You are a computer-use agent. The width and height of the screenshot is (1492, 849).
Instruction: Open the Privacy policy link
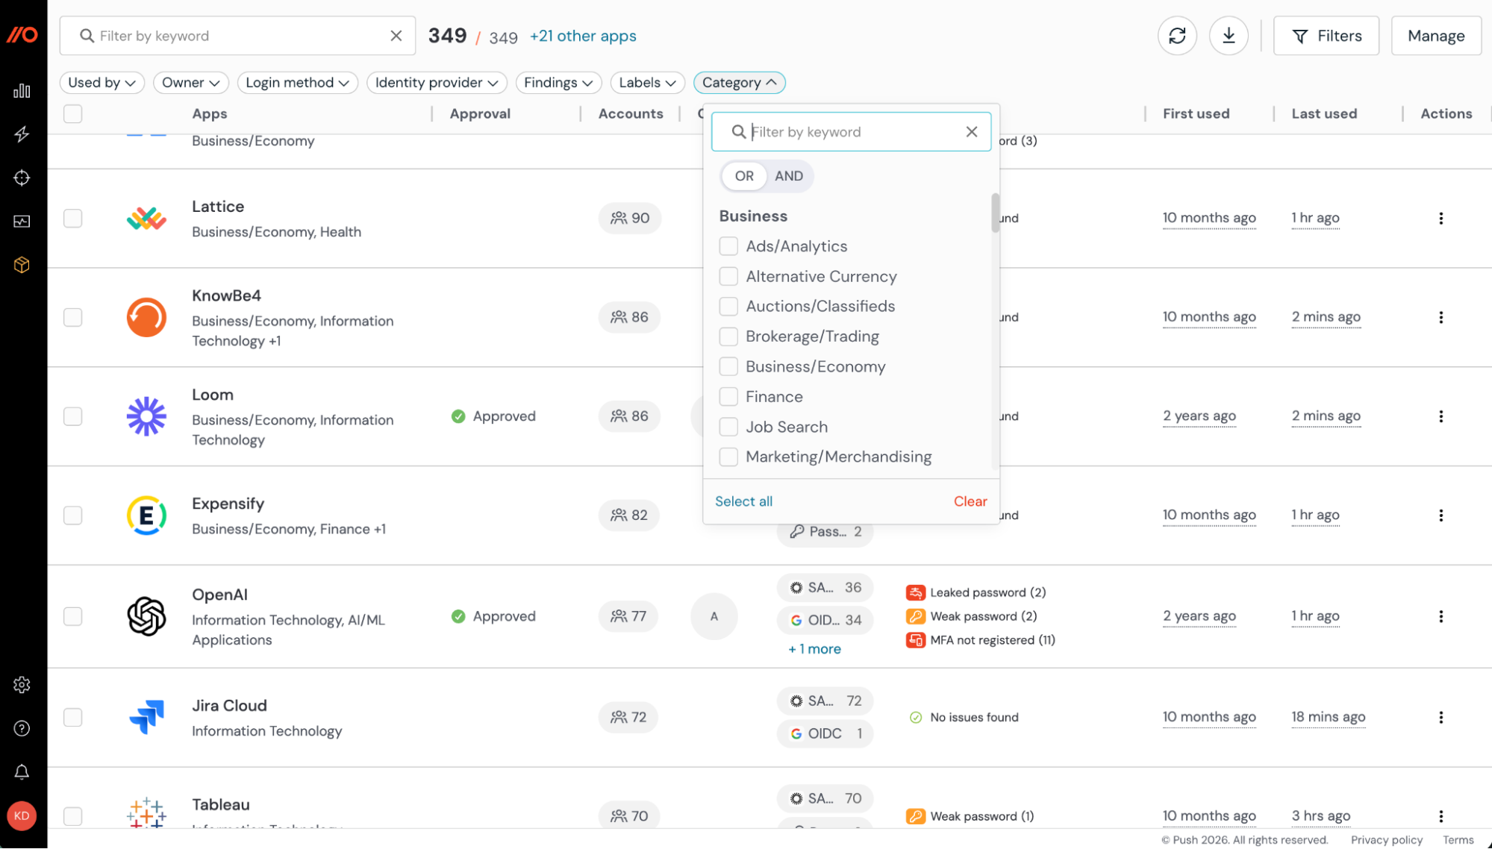click(1387, 840)
